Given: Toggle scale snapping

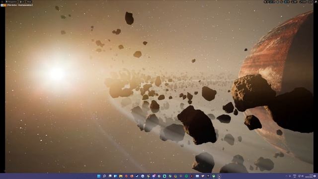Looking at the screenshot, I should pyautogui.click(x=301, y=2).
